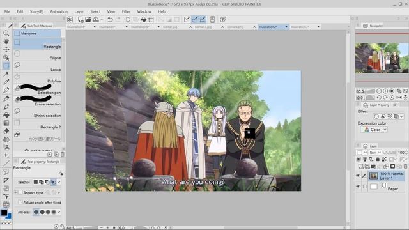Select the Move layer tool
The width and height of the screenshot is (409, 230).
coord(6,50)
